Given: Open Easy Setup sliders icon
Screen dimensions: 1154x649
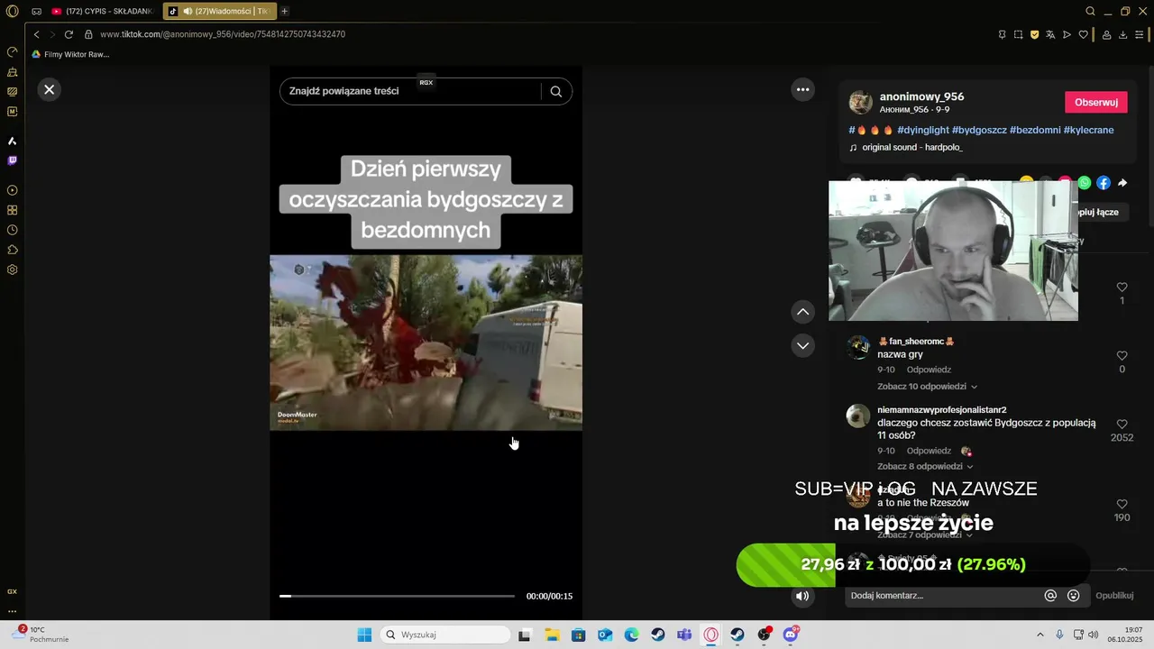Looking at the screenshot, I should pyautogui.click(x=1139, y=34).
